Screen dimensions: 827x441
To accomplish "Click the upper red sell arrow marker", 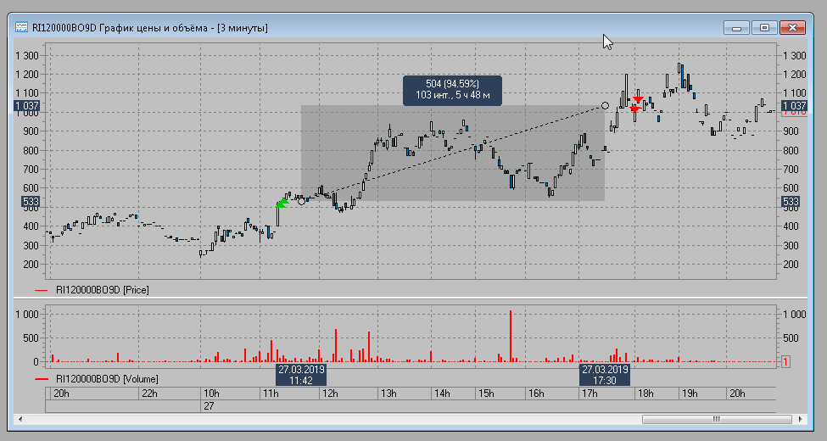I will coord(638,100).
